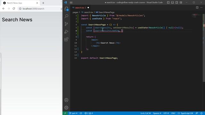Click the pages breadcrumb segment
The image size is (205, 115).
point(75,12)
